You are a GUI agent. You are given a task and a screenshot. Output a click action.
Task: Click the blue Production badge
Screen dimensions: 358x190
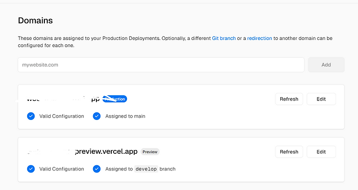coord(115,99)
